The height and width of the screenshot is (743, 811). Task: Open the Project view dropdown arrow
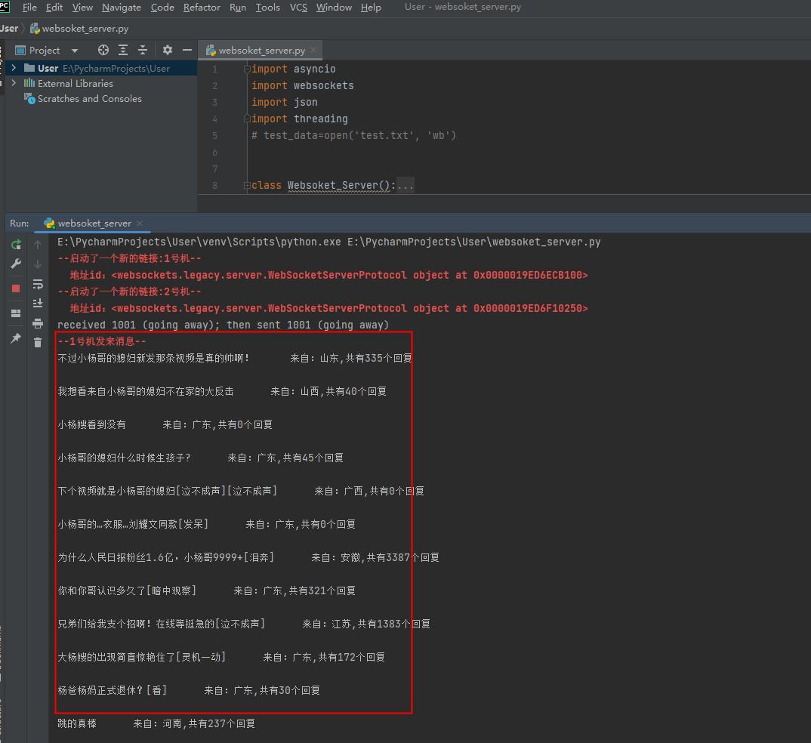pos(75,51)
